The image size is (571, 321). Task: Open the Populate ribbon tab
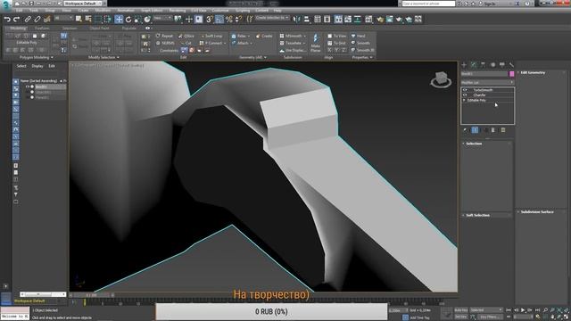tap(128, 28)
